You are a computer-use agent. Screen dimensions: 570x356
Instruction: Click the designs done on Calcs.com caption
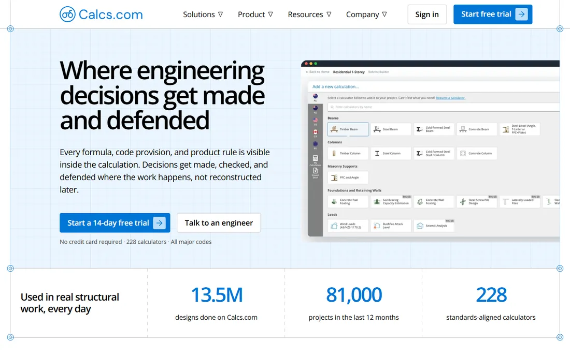click(x=216, y=318)
